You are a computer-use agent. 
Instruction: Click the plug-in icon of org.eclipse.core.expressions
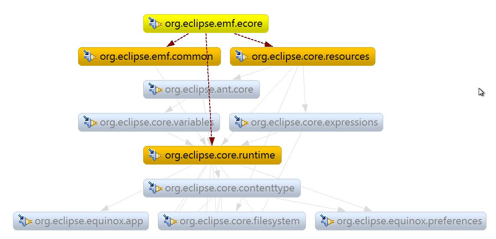click(x=241, y=122)
